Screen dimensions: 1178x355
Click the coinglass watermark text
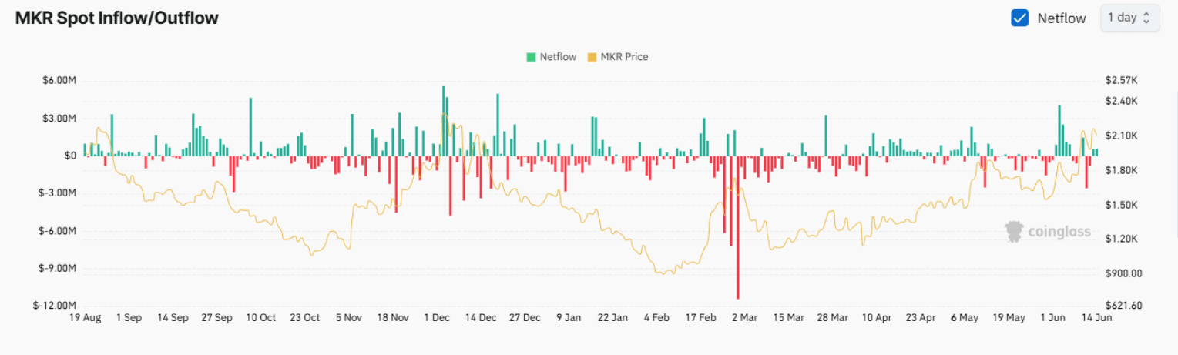[x=1059, y=232]
